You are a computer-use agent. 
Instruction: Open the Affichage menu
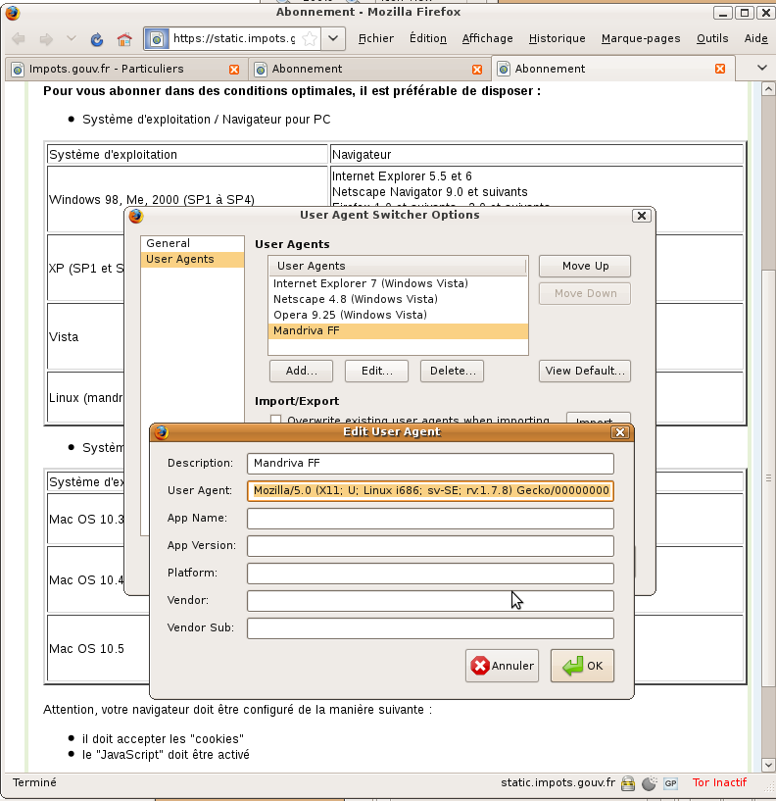coord(487,38)
